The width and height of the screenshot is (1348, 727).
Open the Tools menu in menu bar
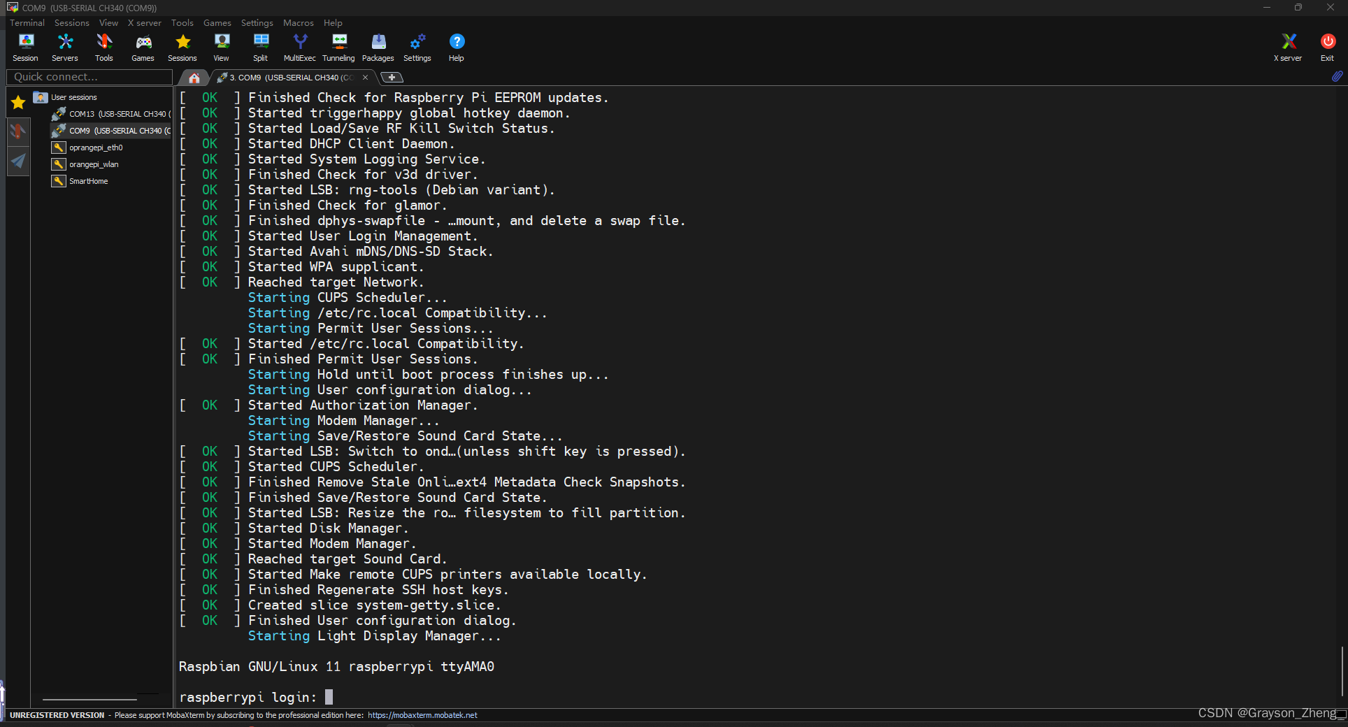click(x=182, y=23)
